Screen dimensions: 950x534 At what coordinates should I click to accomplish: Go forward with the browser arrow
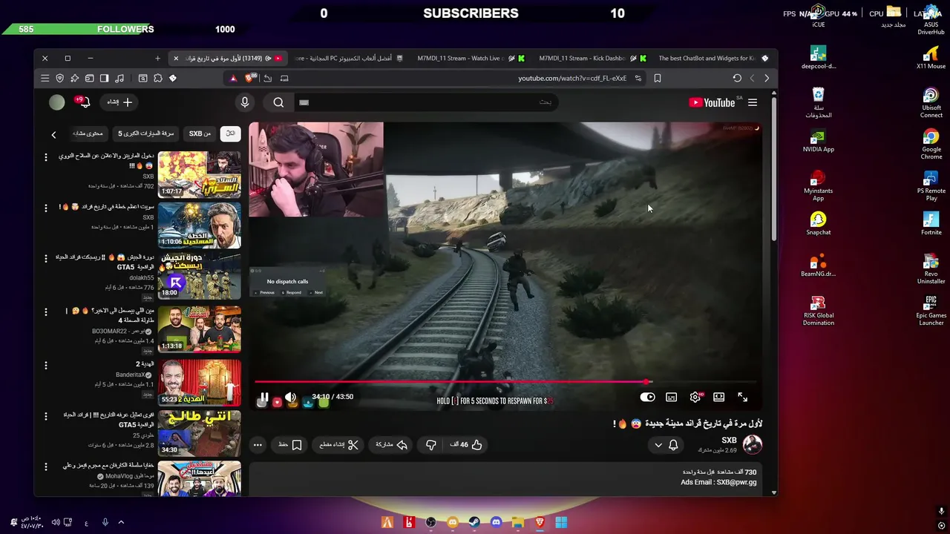pos(767,78)
